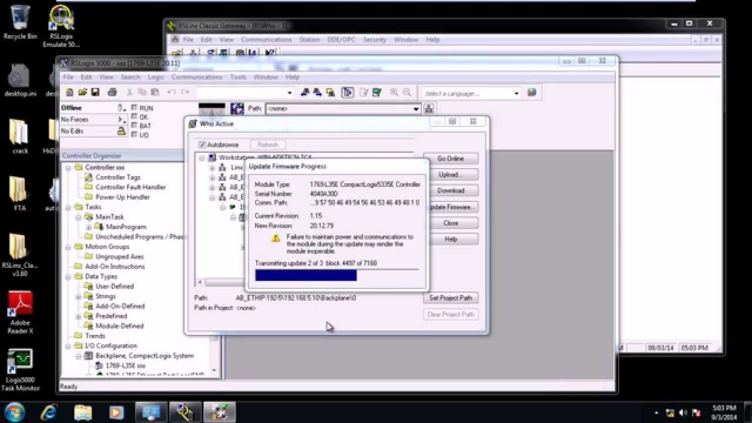Select Add-On Instructions in the organizer
The image size is (752, 423).
(x=115, y=267)
